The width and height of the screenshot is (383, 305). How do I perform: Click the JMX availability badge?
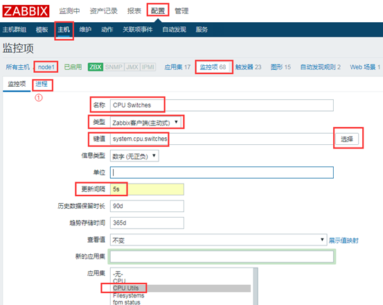(x=132, y=67)
